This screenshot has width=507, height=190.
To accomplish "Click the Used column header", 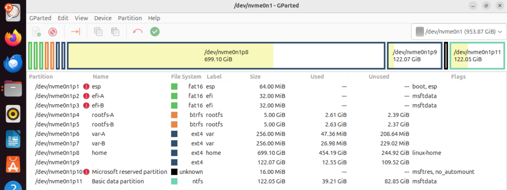I will (x=317, y=77).
